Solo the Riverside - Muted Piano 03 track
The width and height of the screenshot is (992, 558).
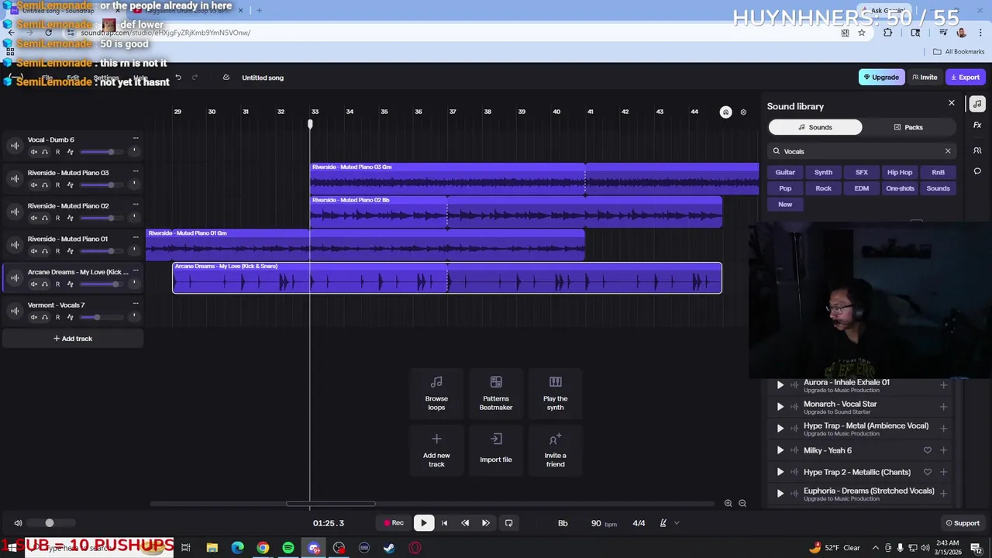click(x=45, y=185)
